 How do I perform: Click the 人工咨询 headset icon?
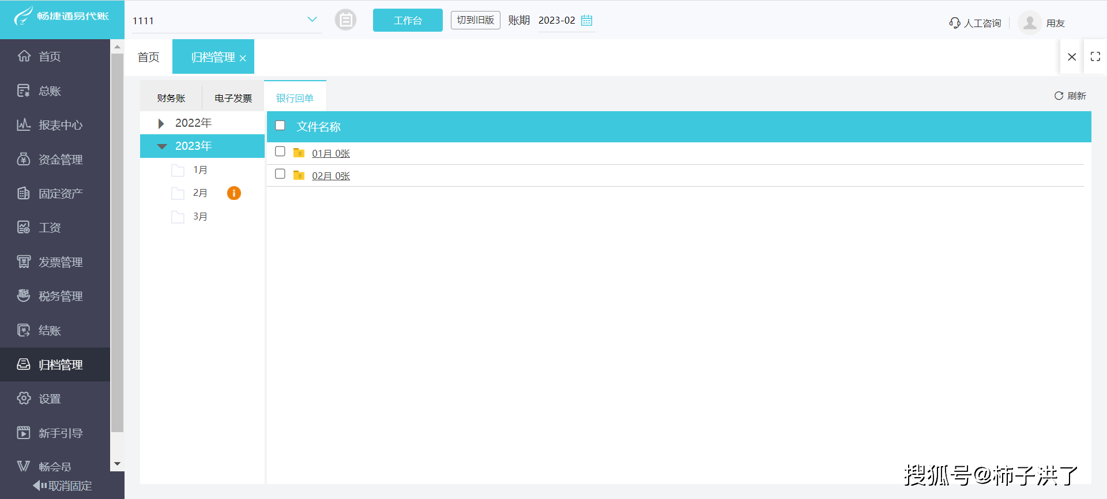(x=954, y=23)
